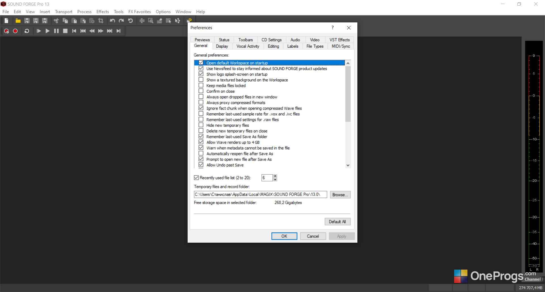Click the Redo arrow icon

click(121, 21)
